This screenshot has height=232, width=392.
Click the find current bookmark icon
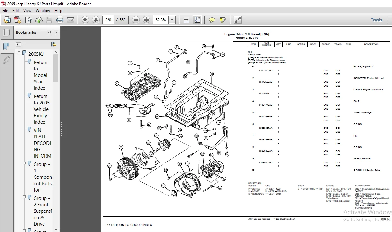[53, 44]
